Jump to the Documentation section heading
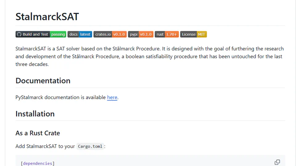Viewport: 296px width, 166px height. 43,81
